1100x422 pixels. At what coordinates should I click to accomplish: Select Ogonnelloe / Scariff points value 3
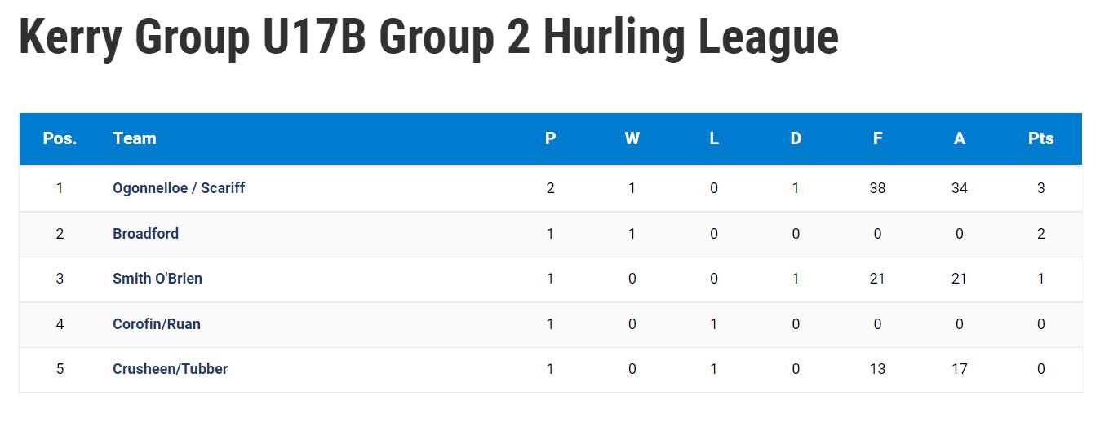1041,188
